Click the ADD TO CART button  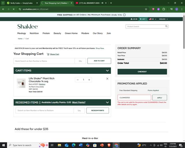point(99,61)
